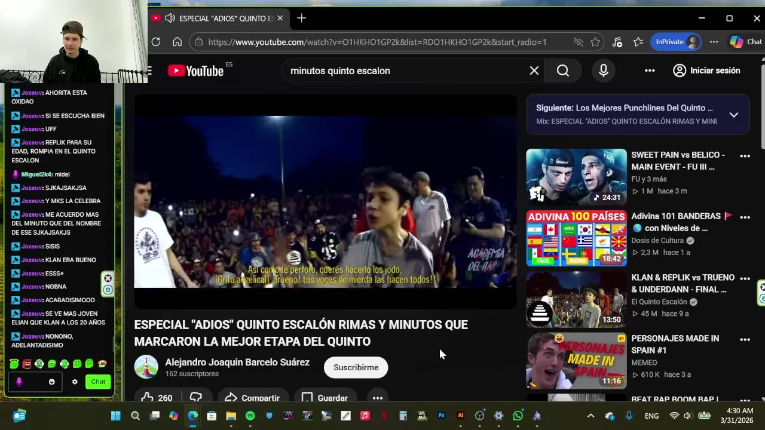The height and width of the screenshot is (430, 765).
Task: Add this page to favorites star icon
Action: coord(595,42)
